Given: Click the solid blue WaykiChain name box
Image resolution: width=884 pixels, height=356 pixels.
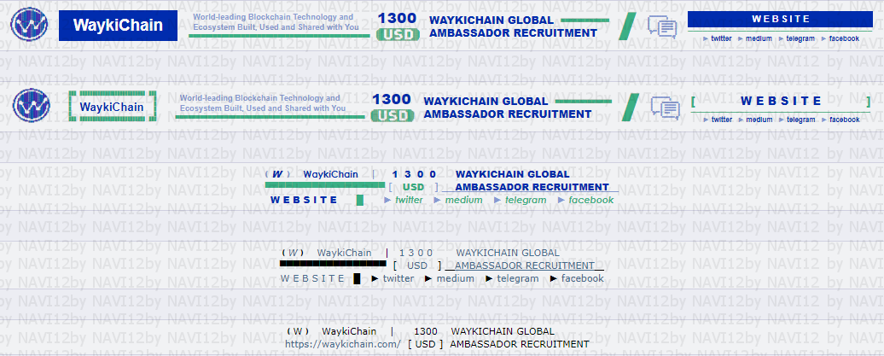Looking at the screenshot, I should point(118,26).
